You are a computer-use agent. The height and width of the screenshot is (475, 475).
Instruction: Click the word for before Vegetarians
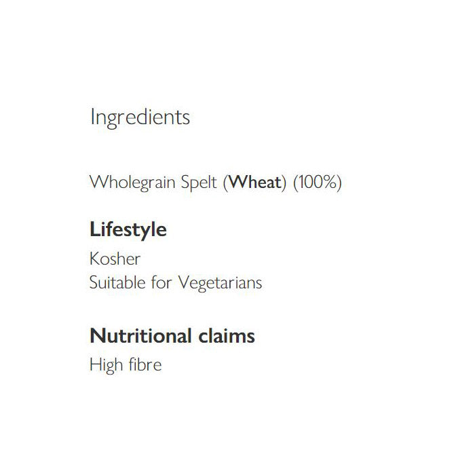pyautogui.click(x=161, y=282)
